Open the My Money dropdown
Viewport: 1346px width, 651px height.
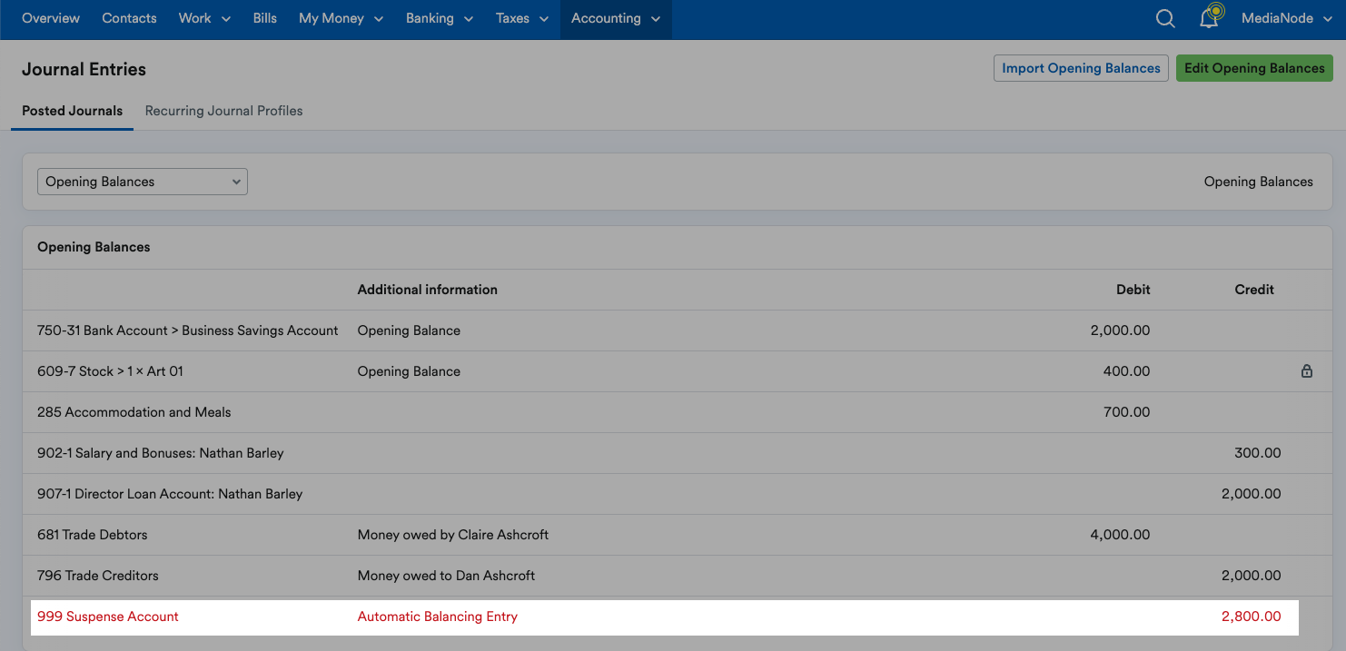point(341,18)
